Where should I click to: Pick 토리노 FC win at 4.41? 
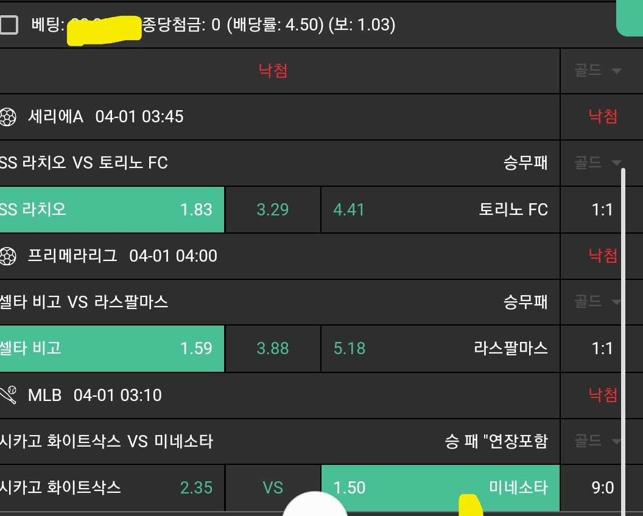440,210
